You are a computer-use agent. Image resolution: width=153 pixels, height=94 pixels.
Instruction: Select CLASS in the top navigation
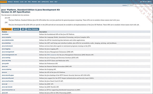coord(22,2)
